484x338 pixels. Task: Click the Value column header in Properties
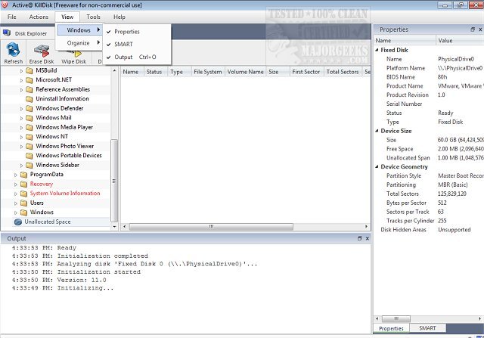(460, 40)
